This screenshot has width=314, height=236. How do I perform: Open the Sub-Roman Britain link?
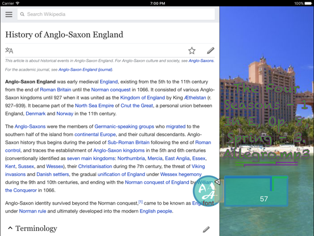[129, 143]
